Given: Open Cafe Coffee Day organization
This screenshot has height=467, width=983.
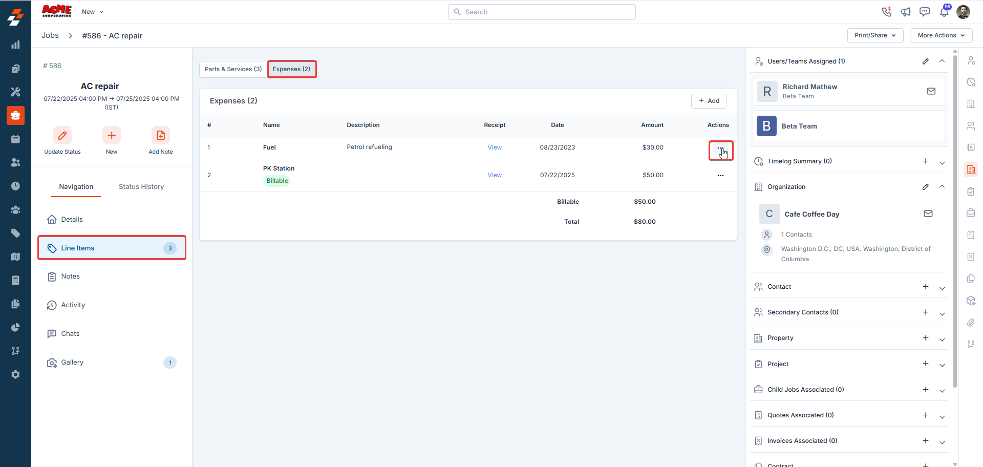Looking at the screenshot, I should coord(812,214).
